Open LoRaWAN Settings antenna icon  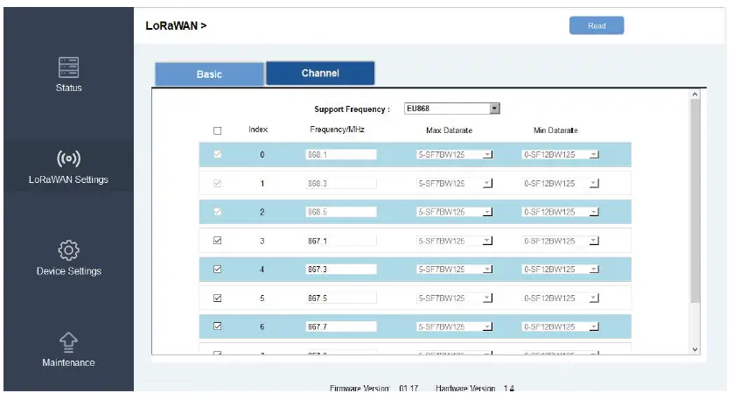click(69, 158)
